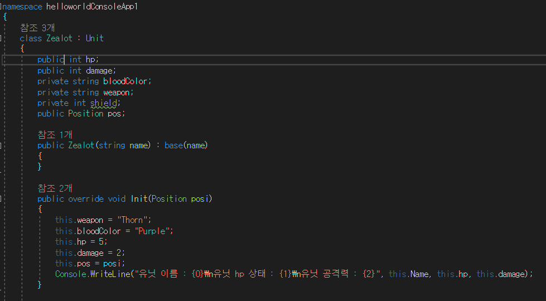Viewport: 546px width, 301px height.
Task: Click the int keyword before shield
Action: point(79,103)
